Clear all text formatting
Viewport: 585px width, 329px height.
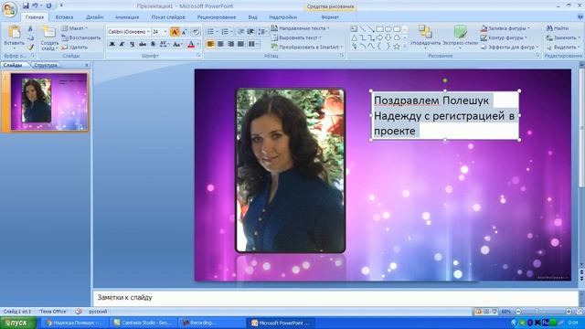(x=195, y=32)
